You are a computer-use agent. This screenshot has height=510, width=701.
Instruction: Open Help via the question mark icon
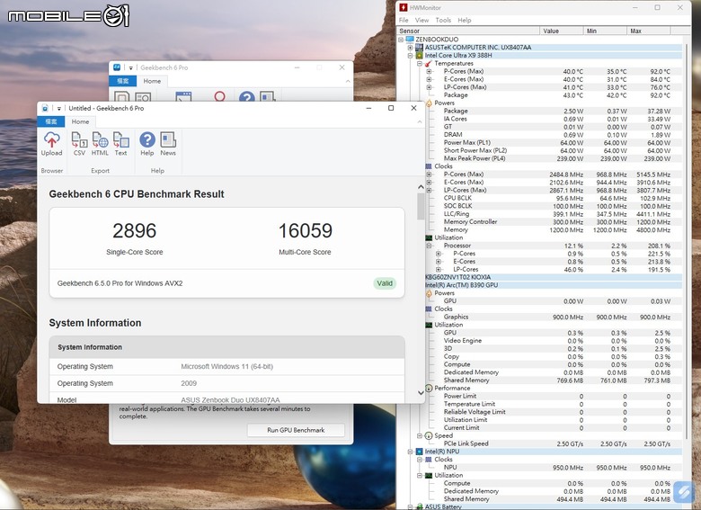click(146, 140)
